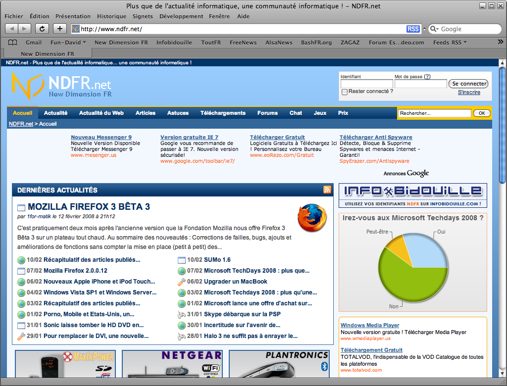
Task: Select the Téléchargements navigation tab
Action: tap(223, 113)
